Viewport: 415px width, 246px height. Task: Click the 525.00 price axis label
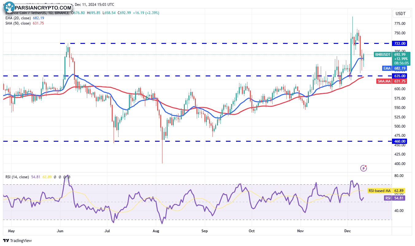(x=400, y=117)
